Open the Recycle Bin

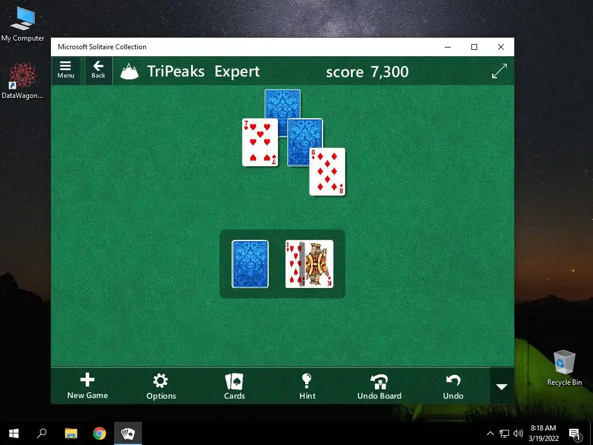(564, 367)
